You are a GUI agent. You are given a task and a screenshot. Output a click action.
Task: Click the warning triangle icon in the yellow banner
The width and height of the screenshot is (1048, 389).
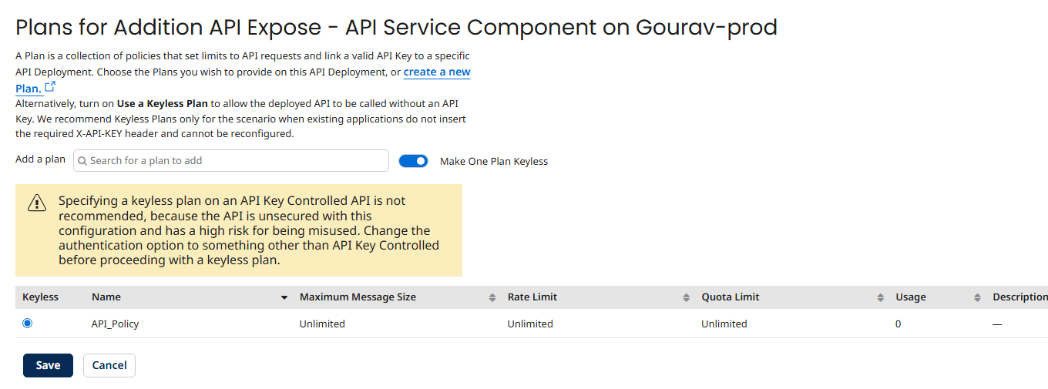[37, 203]
